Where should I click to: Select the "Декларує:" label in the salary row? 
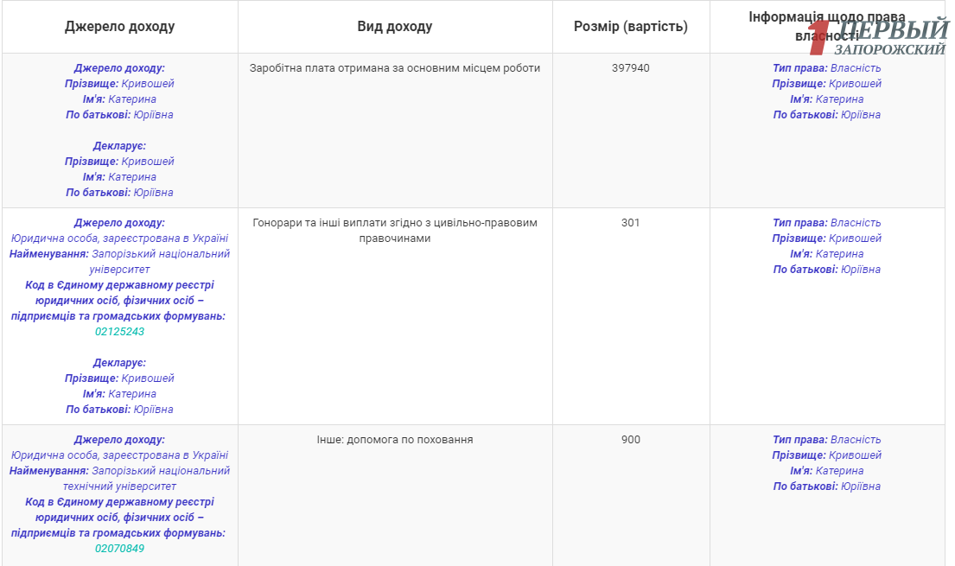119,146
